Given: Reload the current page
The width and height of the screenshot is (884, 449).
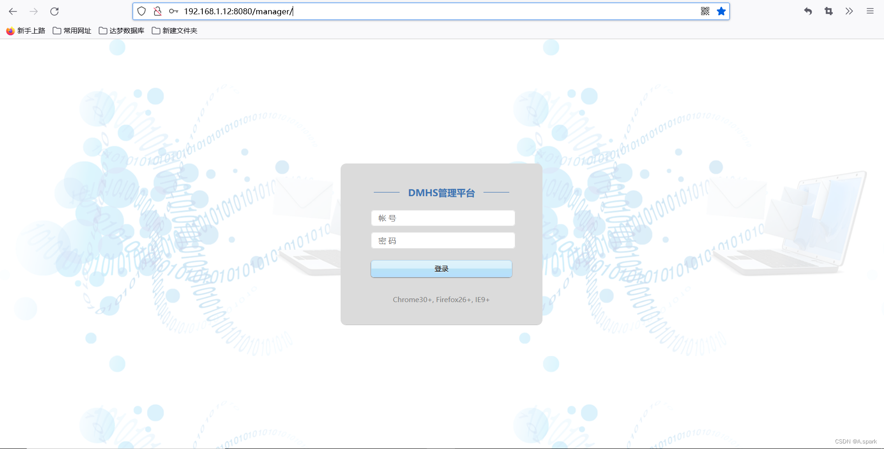Looking at the screenshot, I should pos(54,12).
